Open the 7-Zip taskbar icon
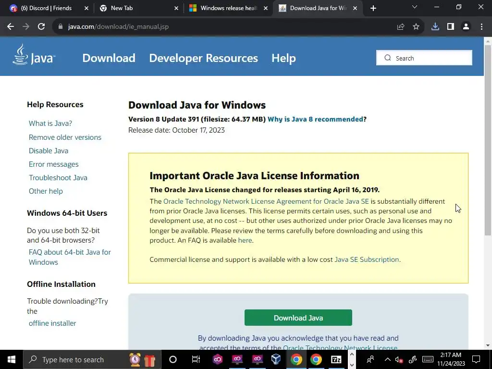The width and height of the screenshot is (492, 369). click(x=336, y=359)
